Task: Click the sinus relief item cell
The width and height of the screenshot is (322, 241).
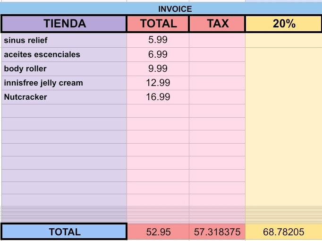Action: pos(64,40)
